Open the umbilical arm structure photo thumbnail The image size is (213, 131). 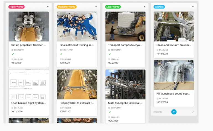tap(125, 84)
